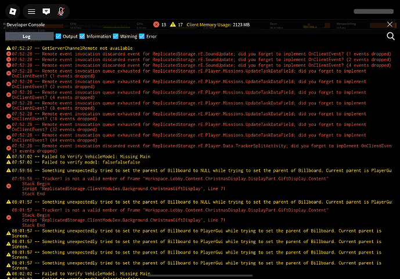Viewport: 400px width, 279px height.
Task: Expand the 07:59:56 TrackerI error stack trace
Action: click(168, 180)
